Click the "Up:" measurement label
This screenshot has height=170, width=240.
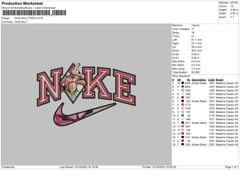[x=174, y=47]
